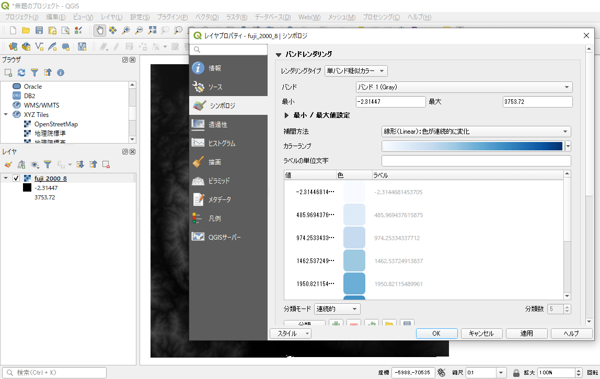Viewport: 600px width, 379px height.
Task: Click the Zoom Full extent icon
Action: 152,30
